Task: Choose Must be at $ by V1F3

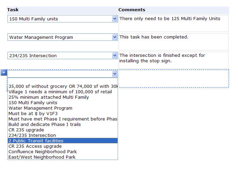Action: (63, 113)
